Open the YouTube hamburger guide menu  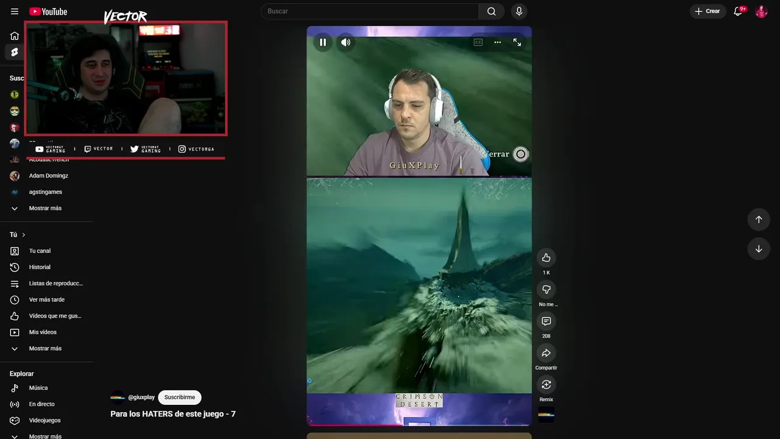(x=15, y=12)
